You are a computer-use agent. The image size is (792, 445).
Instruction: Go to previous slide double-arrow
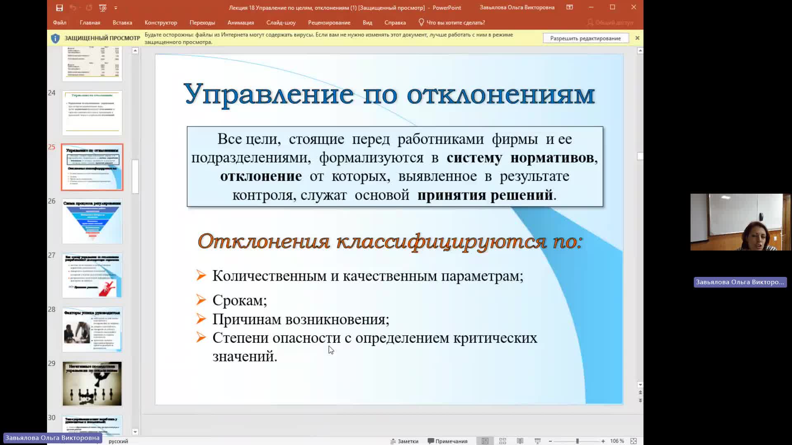pos(640,393)
